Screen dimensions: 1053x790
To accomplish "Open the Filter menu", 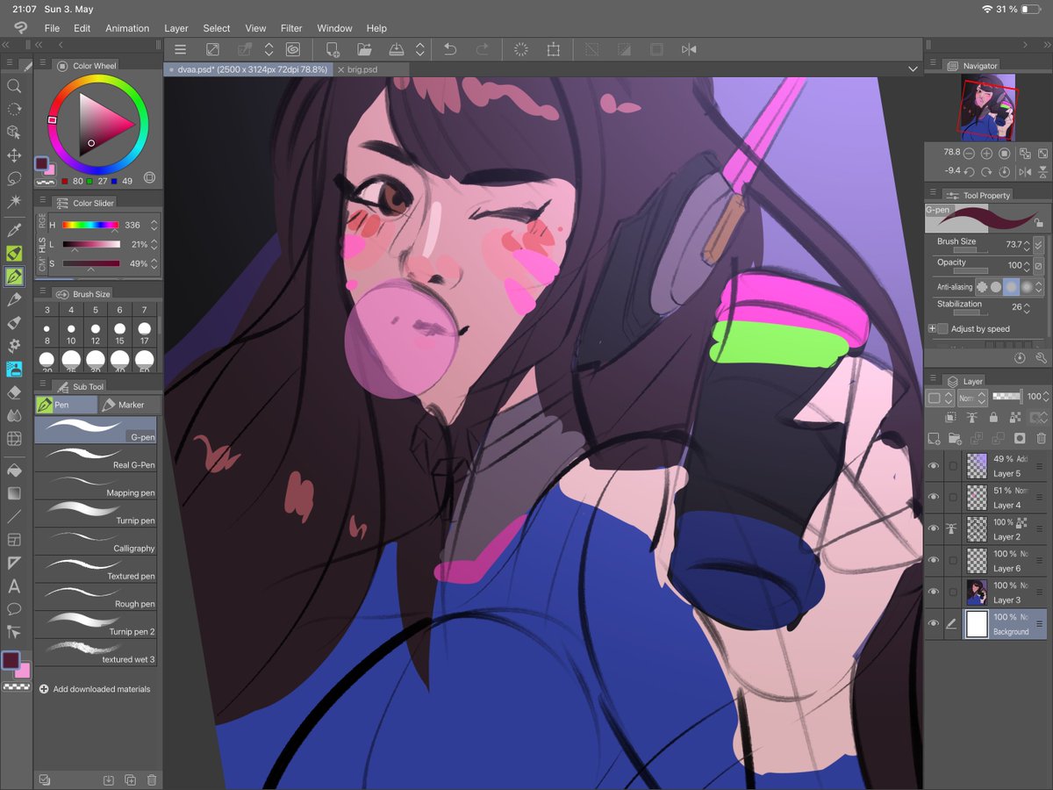I will [x=291, y=28].
